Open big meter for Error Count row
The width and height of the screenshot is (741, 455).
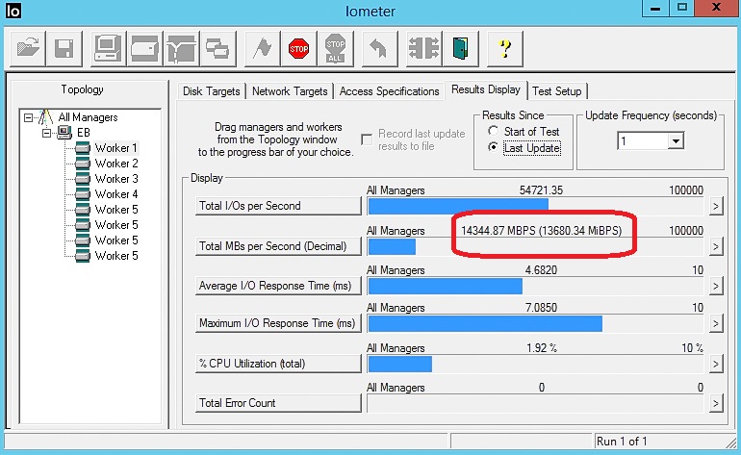tap(716, 403)
